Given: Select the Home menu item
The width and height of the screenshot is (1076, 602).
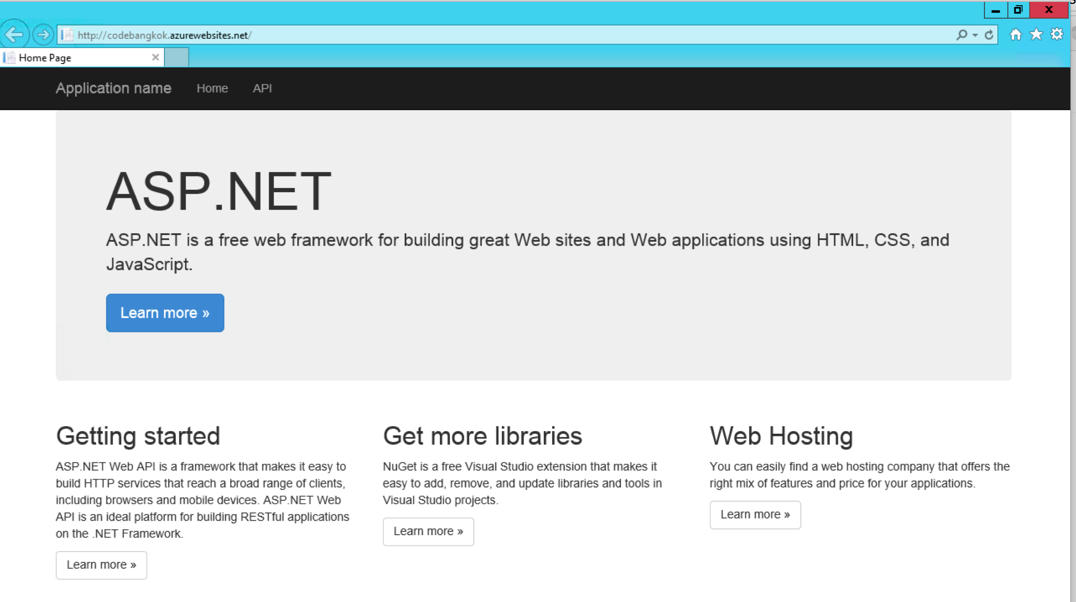Looking at the screenshot, I should coord(212,89).
